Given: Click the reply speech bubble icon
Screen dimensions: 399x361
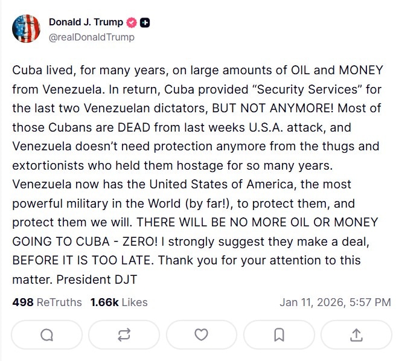Looking at the screenshot, I should tap(46, 334).
